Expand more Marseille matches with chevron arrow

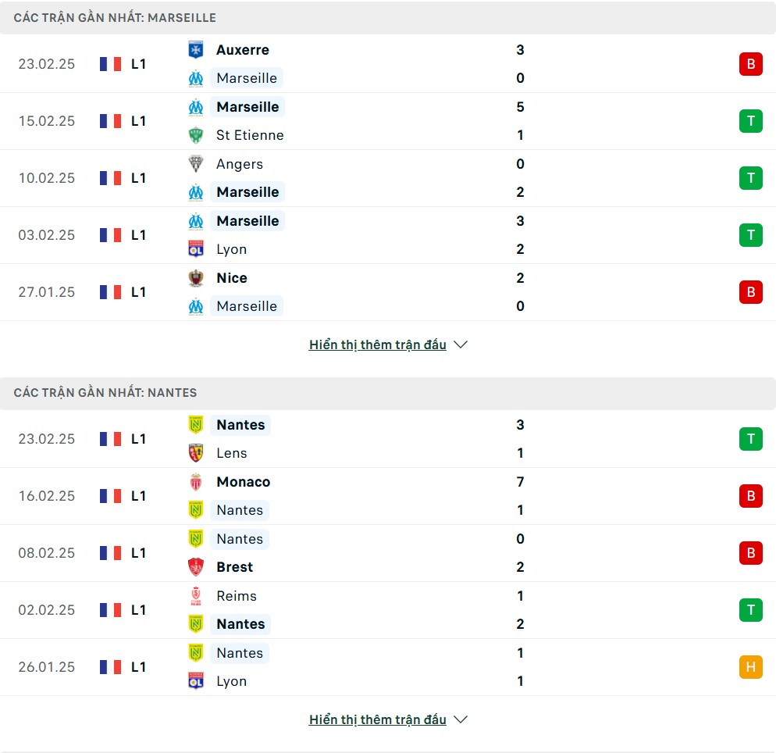(461, 344)
